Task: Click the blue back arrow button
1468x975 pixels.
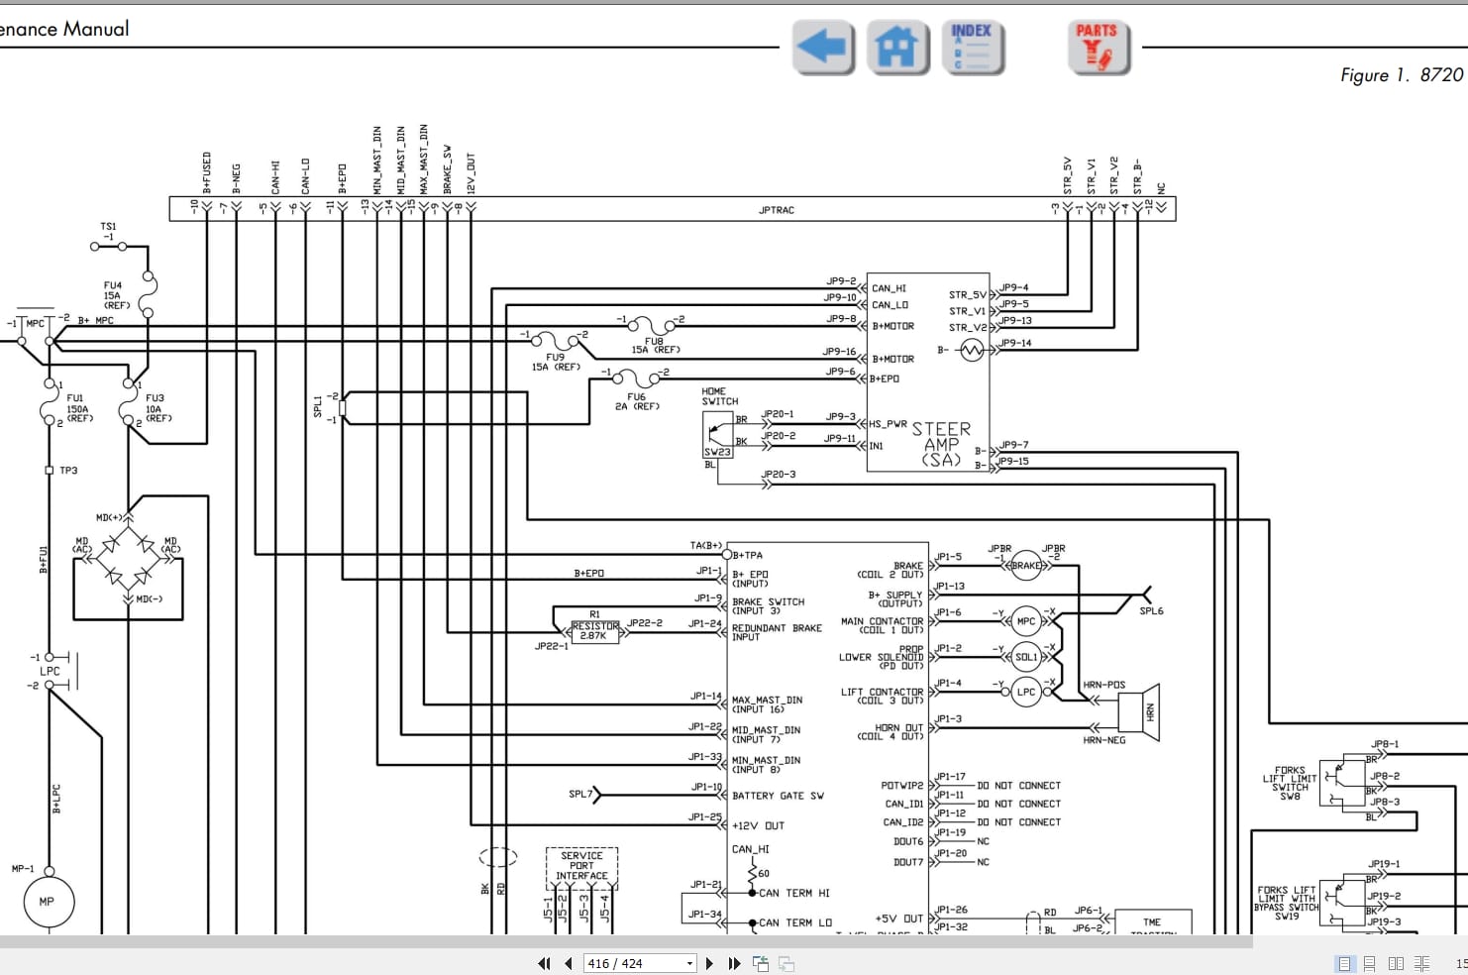Action: tap(823, 47)
